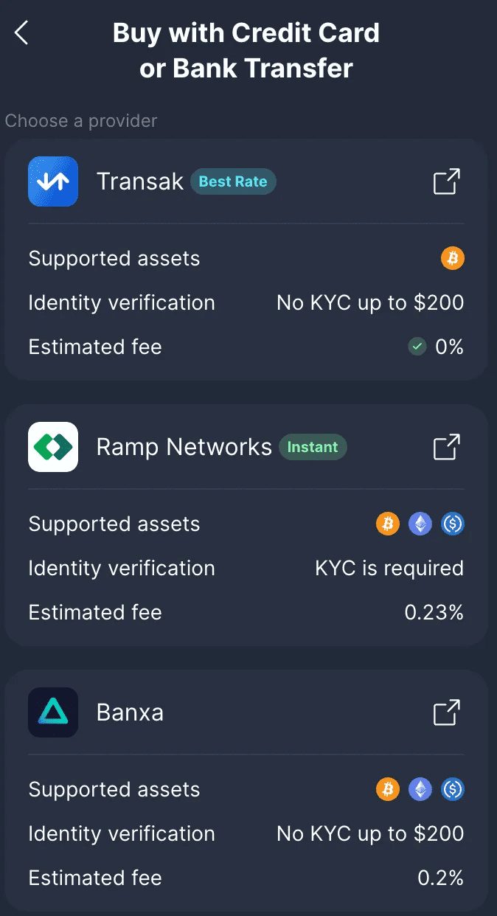Click the green checkmark next to Transak's 0% fee
The width and height of the screenshot is (497, 916).
tap(417, 347)
